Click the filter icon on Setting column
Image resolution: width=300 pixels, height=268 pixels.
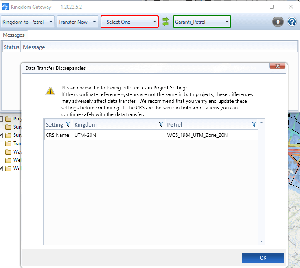68,124
